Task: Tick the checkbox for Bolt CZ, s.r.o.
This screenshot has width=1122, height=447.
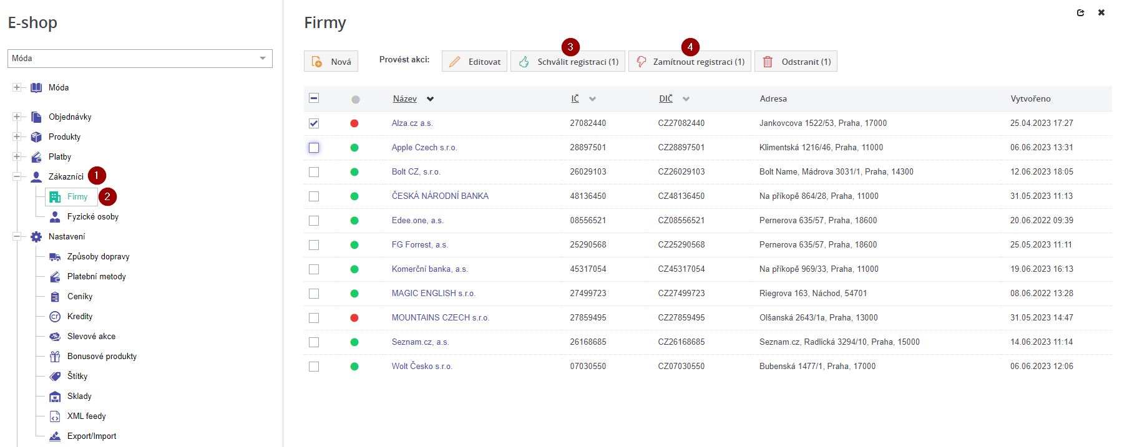Action: [314, 172]
